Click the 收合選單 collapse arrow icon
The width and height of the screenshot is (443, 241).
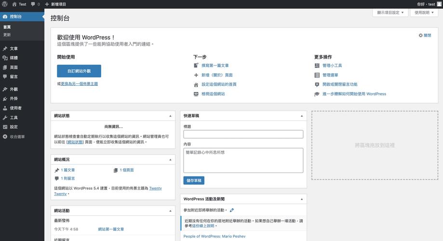click(5, 136)
